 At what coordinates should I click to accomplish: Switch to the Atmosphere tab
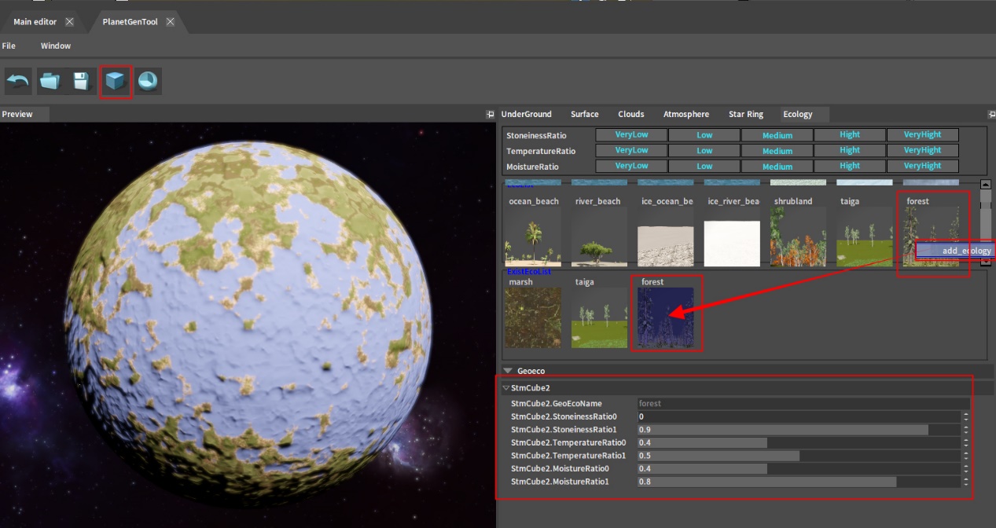(685, 115)
